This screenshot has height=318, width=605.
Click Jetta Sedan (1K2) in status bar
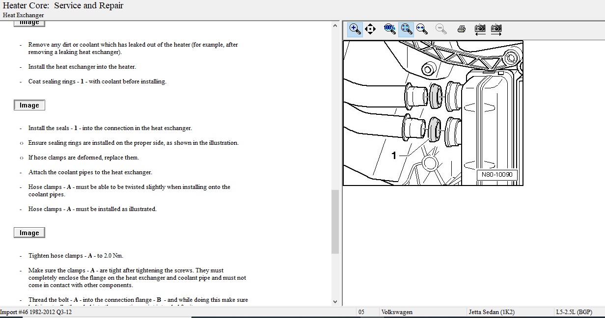(x=492, y=312)
